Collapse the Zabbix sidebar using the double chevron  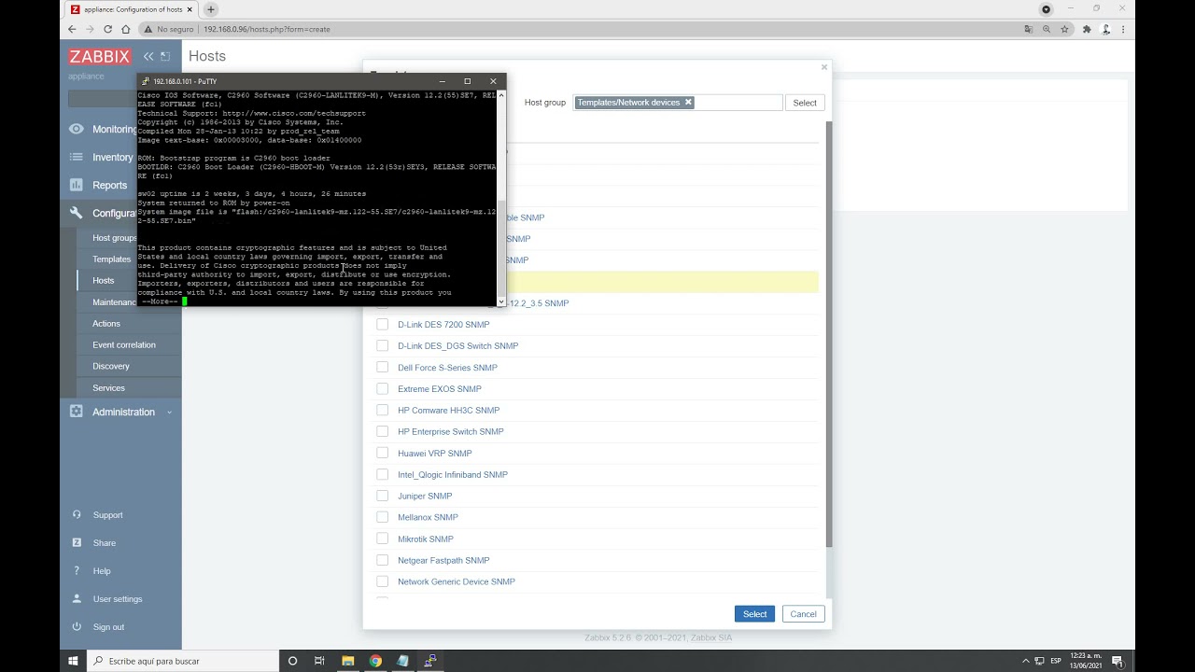[148, 57]
